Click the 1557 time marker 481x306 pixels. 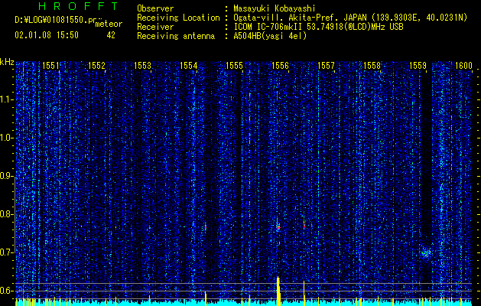(326, 66)
